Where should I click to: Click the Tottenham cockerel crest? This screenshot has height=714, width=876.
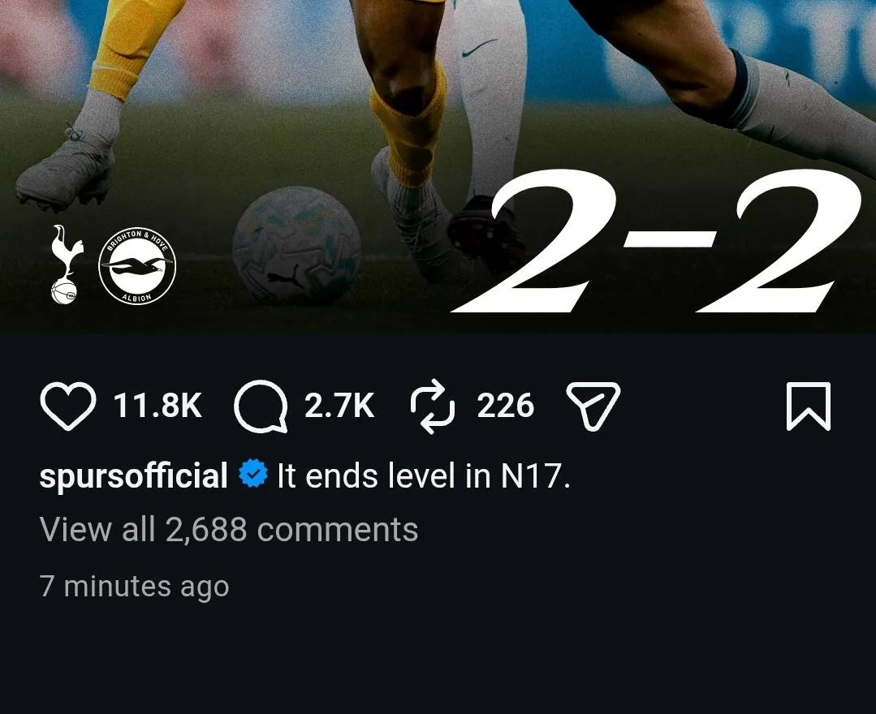click(67, 264)
